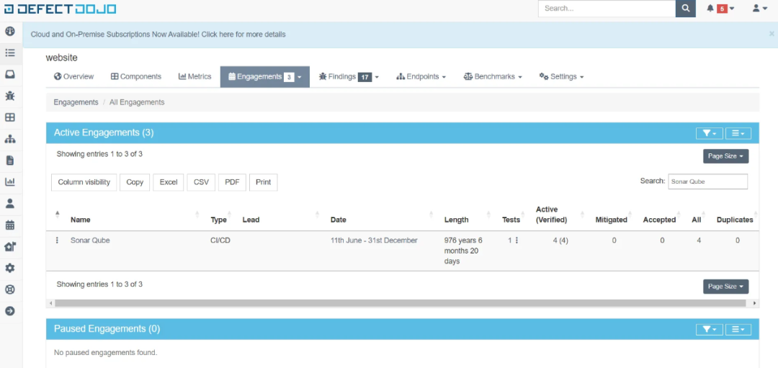This screenshot has width=778, height=368.
Task: Focus the top Search field
Action: pyautogui.click(x=607, y=9)
